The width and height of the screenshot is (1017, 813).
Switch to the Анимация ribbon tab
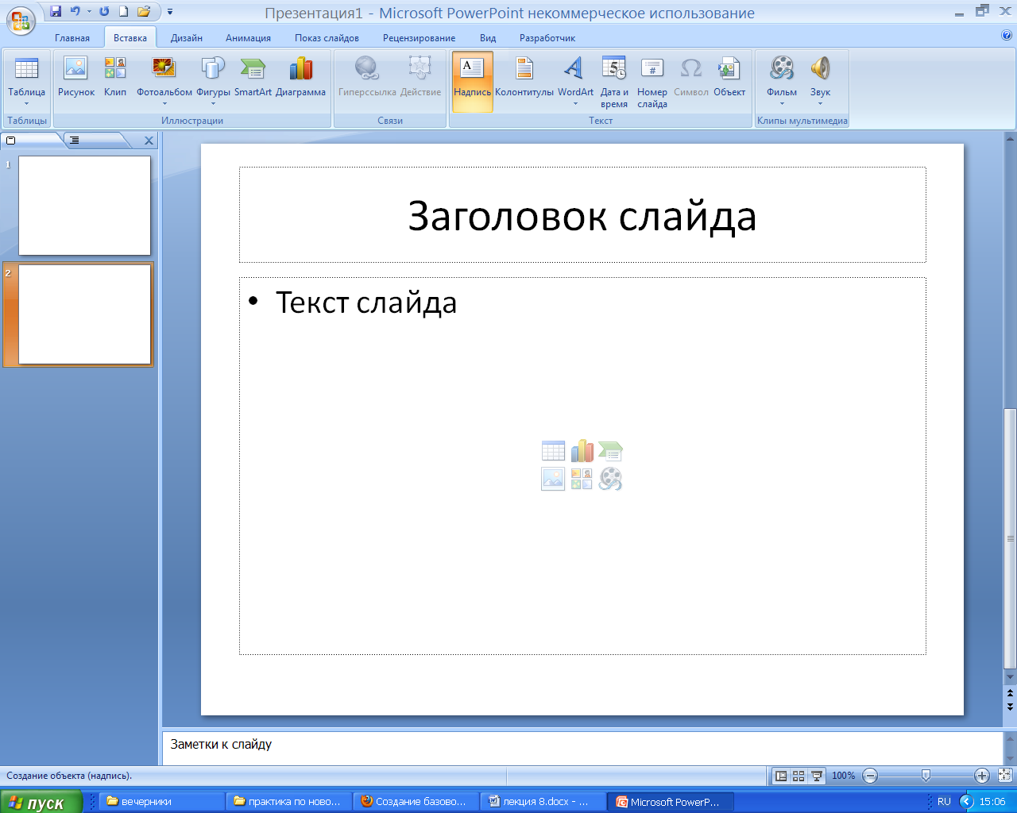[248, 37]
